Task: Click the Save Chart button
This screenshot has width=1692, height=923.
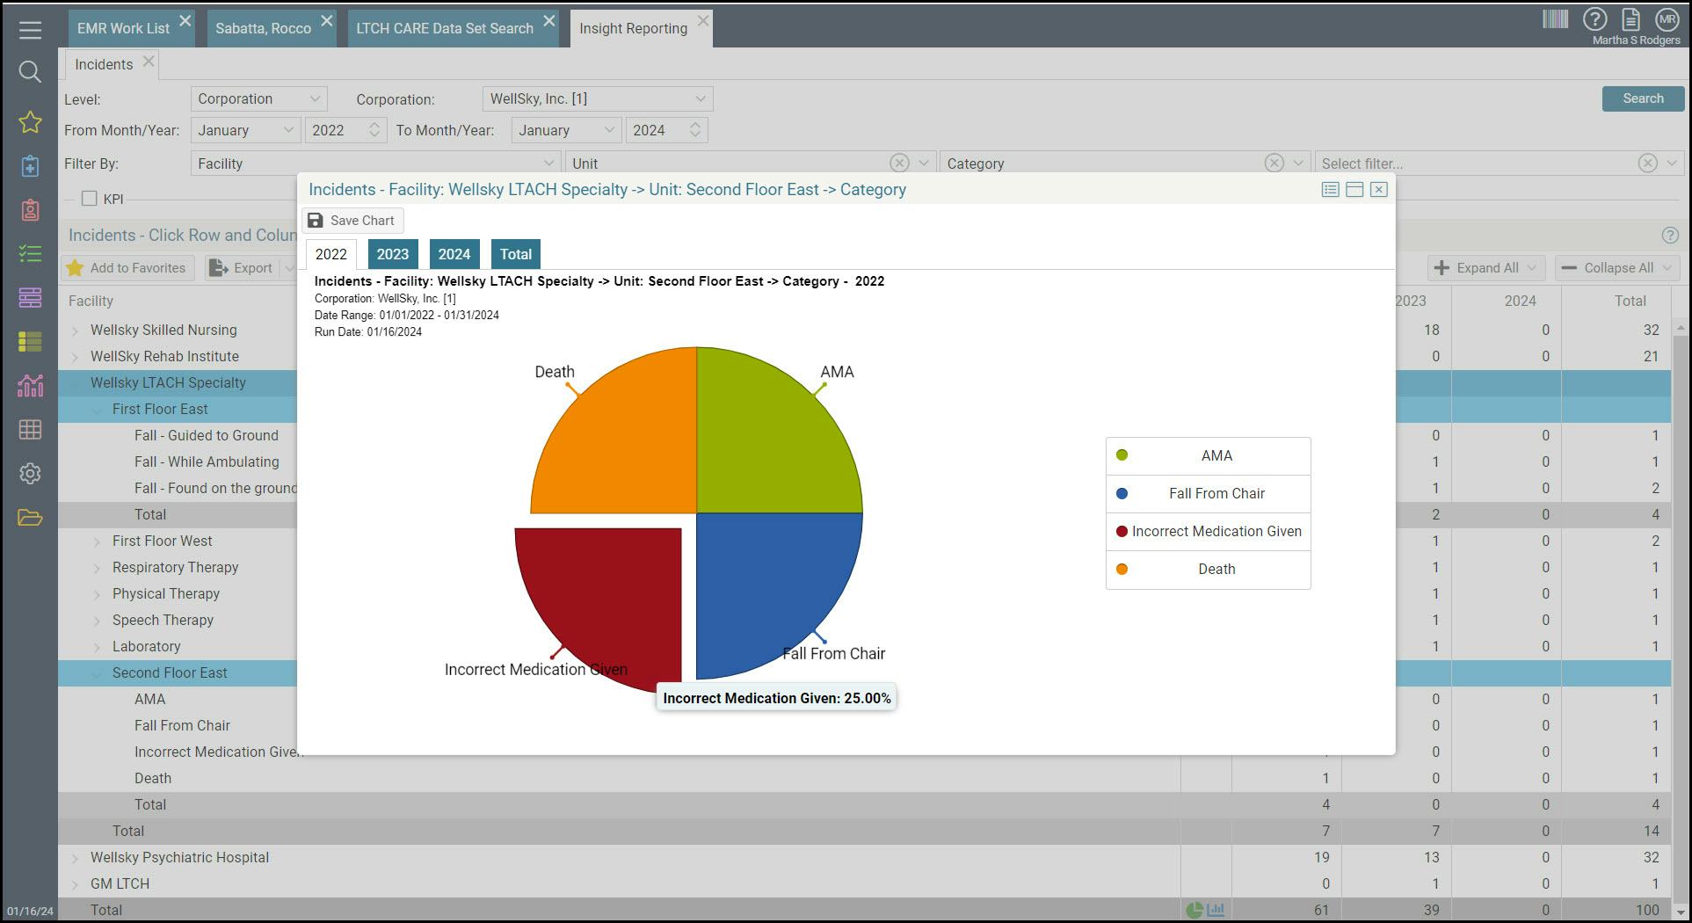Action: (x=352, y=220)
